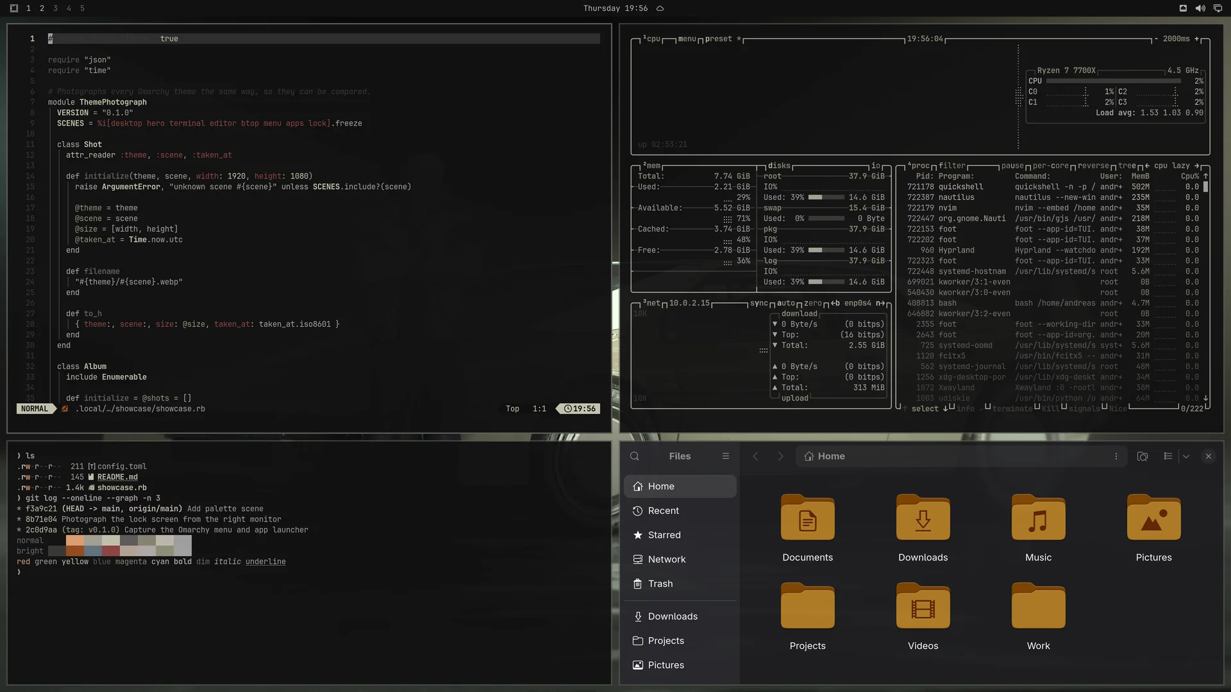Toggle btop network auto scaling

pyautogui.click(x=786, y=303)
